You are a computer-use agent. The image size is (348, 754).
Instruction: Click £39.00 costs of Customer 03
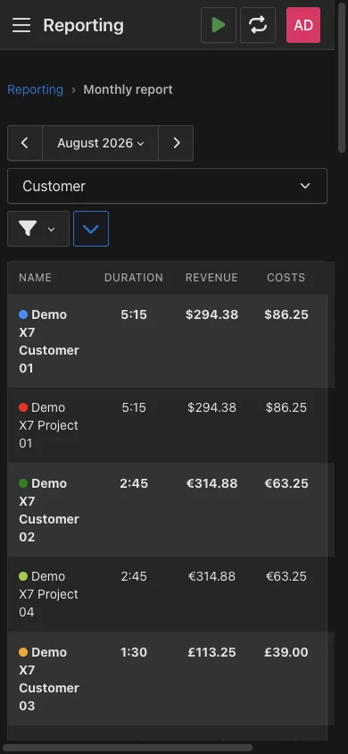tap(286, 652)
